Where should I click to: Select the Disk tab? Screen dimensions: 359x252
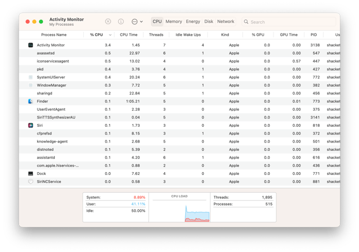pos(209,22)
